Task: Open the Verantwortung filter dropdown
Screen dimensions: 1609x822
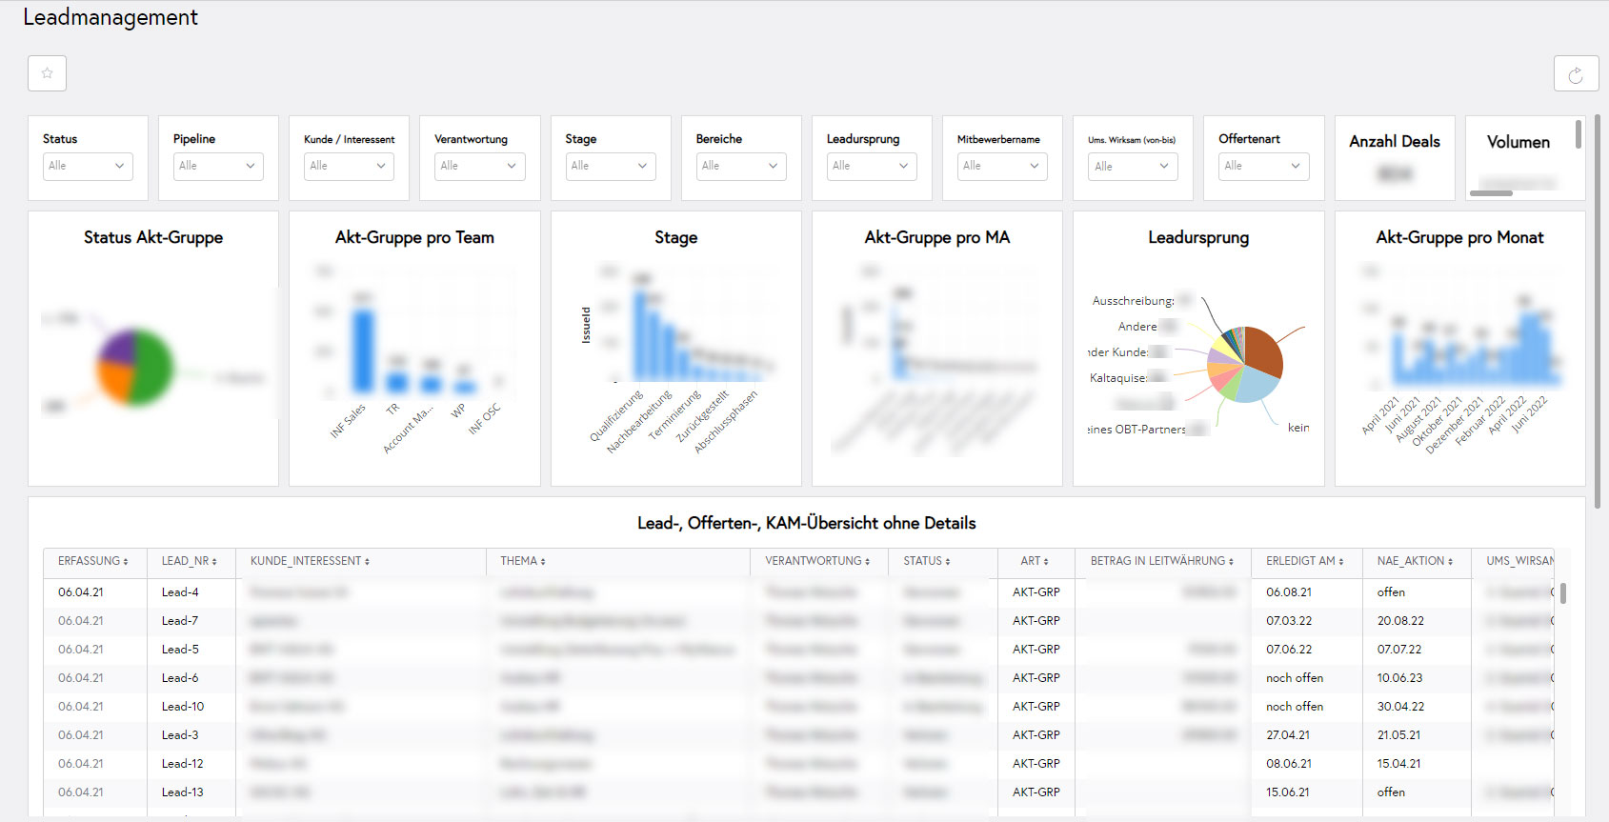Action: click(478, 166)
